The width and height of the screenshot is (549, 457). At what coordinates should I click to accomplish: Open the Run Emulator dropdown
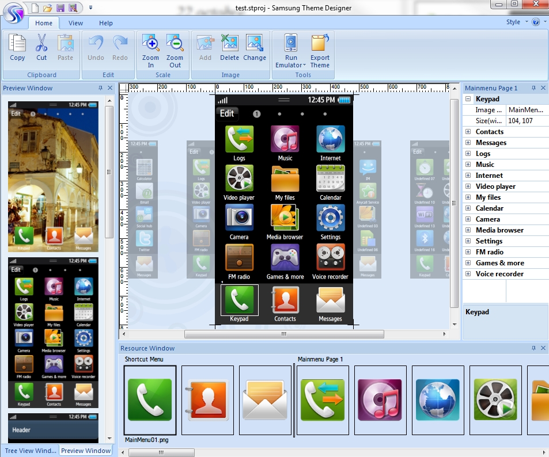(x=304, y=65)
